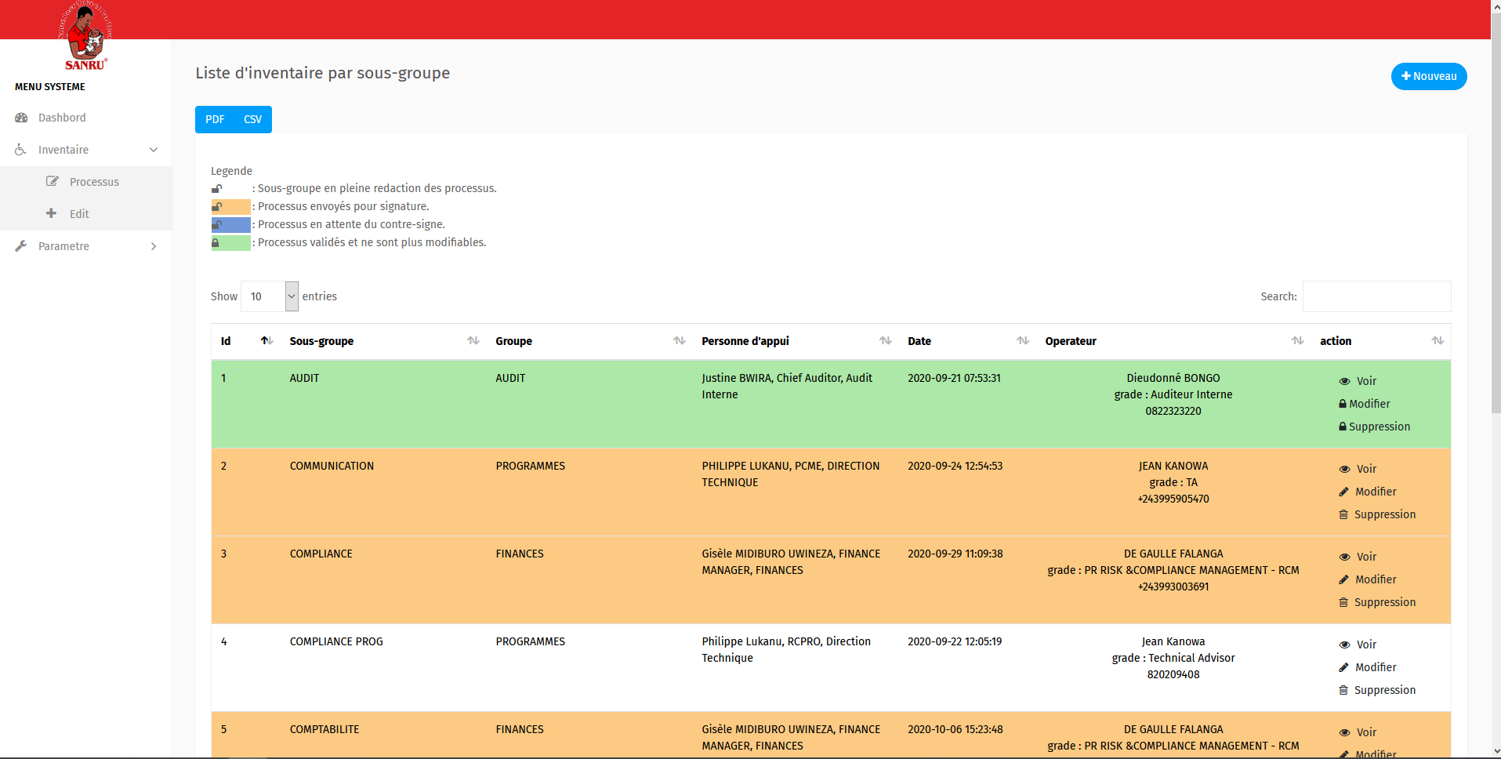Click the Parametre wrench icon
This screenshot has width=1501, height=759.
pyautogui.click(x=21, y=246)
